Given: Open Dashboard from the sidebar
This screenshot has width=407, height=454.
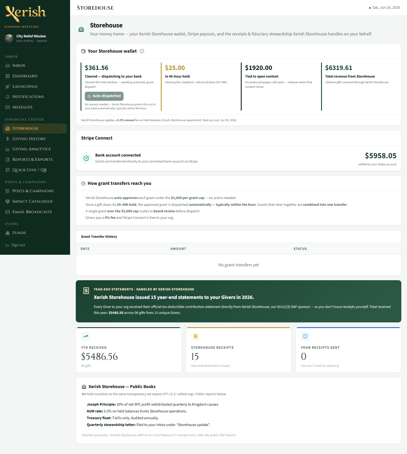Looking at the screenshot, I should 35,76.
